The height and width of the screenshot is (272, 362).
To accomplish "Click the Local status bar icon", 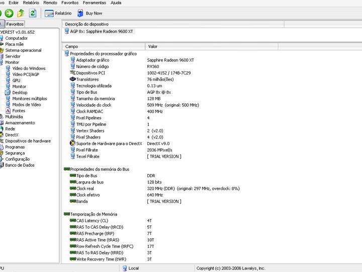I will coord(125,268).
